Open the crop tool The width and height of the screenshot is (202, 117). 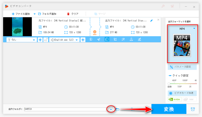click(115, 39)
